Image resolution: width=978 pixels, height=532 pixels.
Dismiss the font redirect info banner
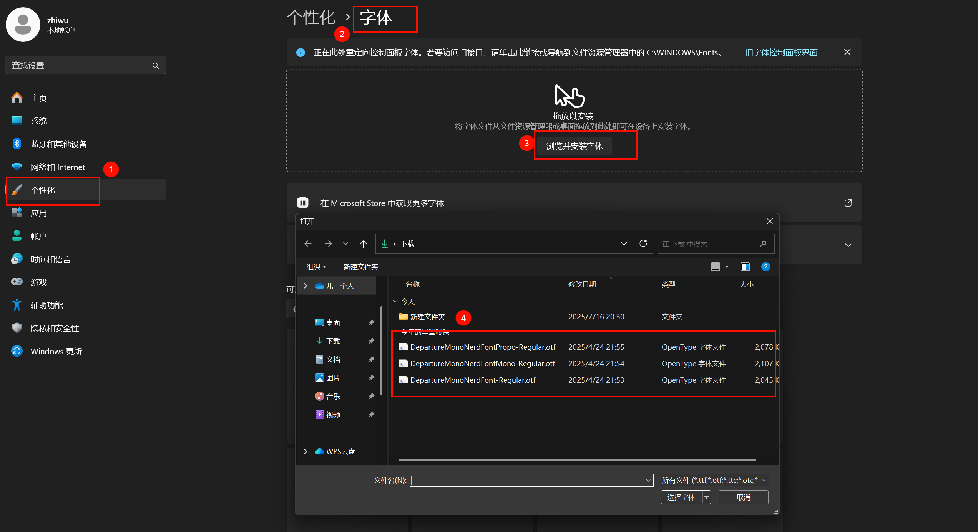coord(847,52)
